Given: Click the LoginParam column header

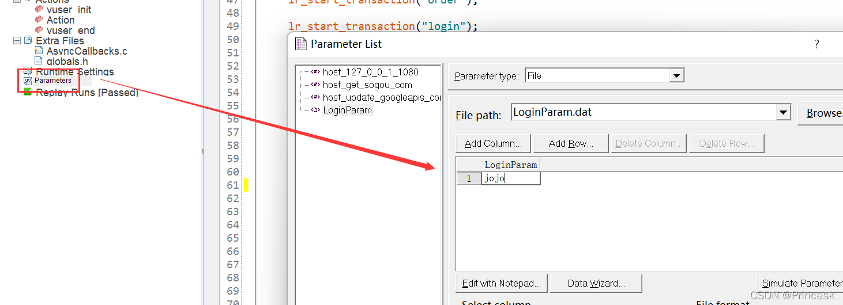Looking at the screenshot, I should click(x=510, y=165).
